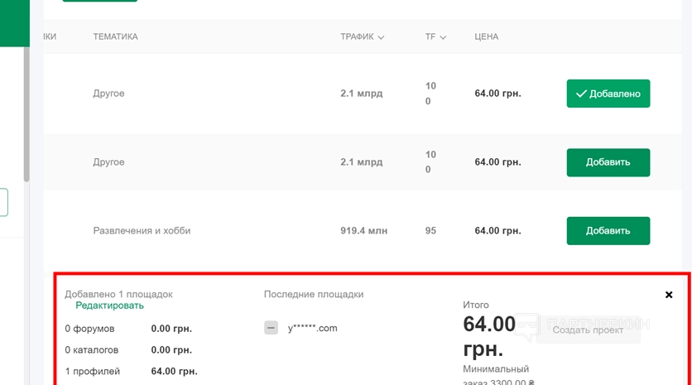Click the 919.4 млн traffic value
692x385 pixels.
[x=363, y=231]
